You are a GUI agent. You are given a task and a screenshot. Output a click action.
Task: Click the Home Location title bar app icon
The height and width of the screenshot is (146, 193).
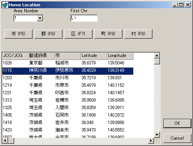[5, 5]
